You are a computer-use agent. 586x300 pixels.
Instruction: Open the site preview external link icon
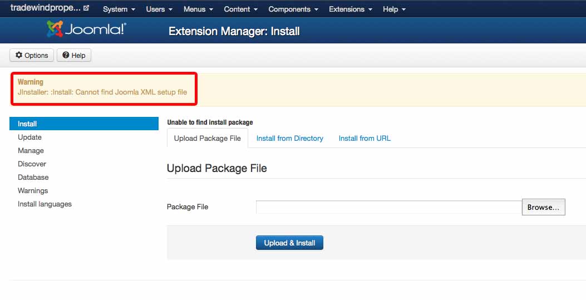[x=86, y=8]
